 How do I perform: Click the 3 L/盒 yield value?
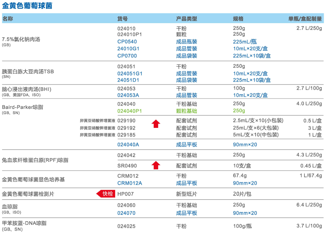315,128
